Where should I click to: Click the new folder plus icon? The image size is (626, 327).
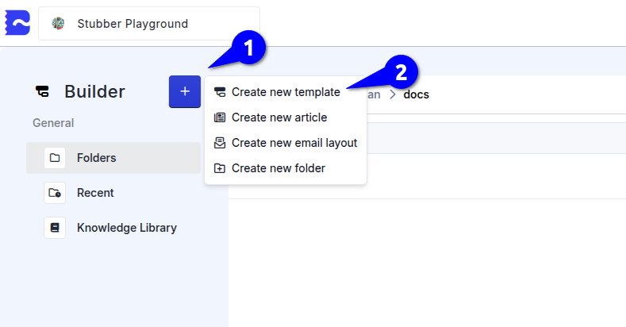(x=220, y=168)
